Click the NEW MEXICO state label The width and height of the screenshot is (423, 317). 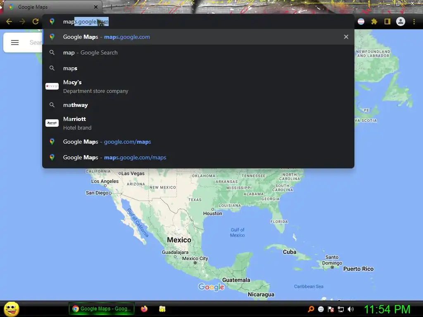163,187
